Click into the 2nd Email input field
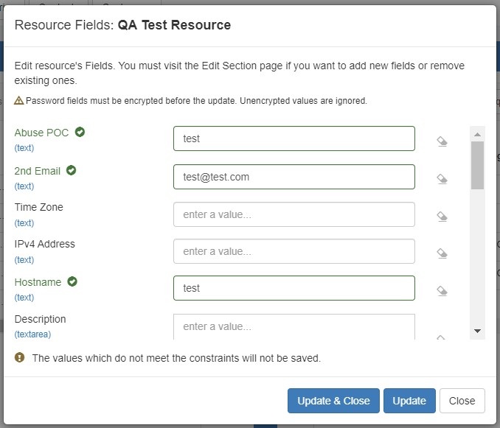 [294, 177]
